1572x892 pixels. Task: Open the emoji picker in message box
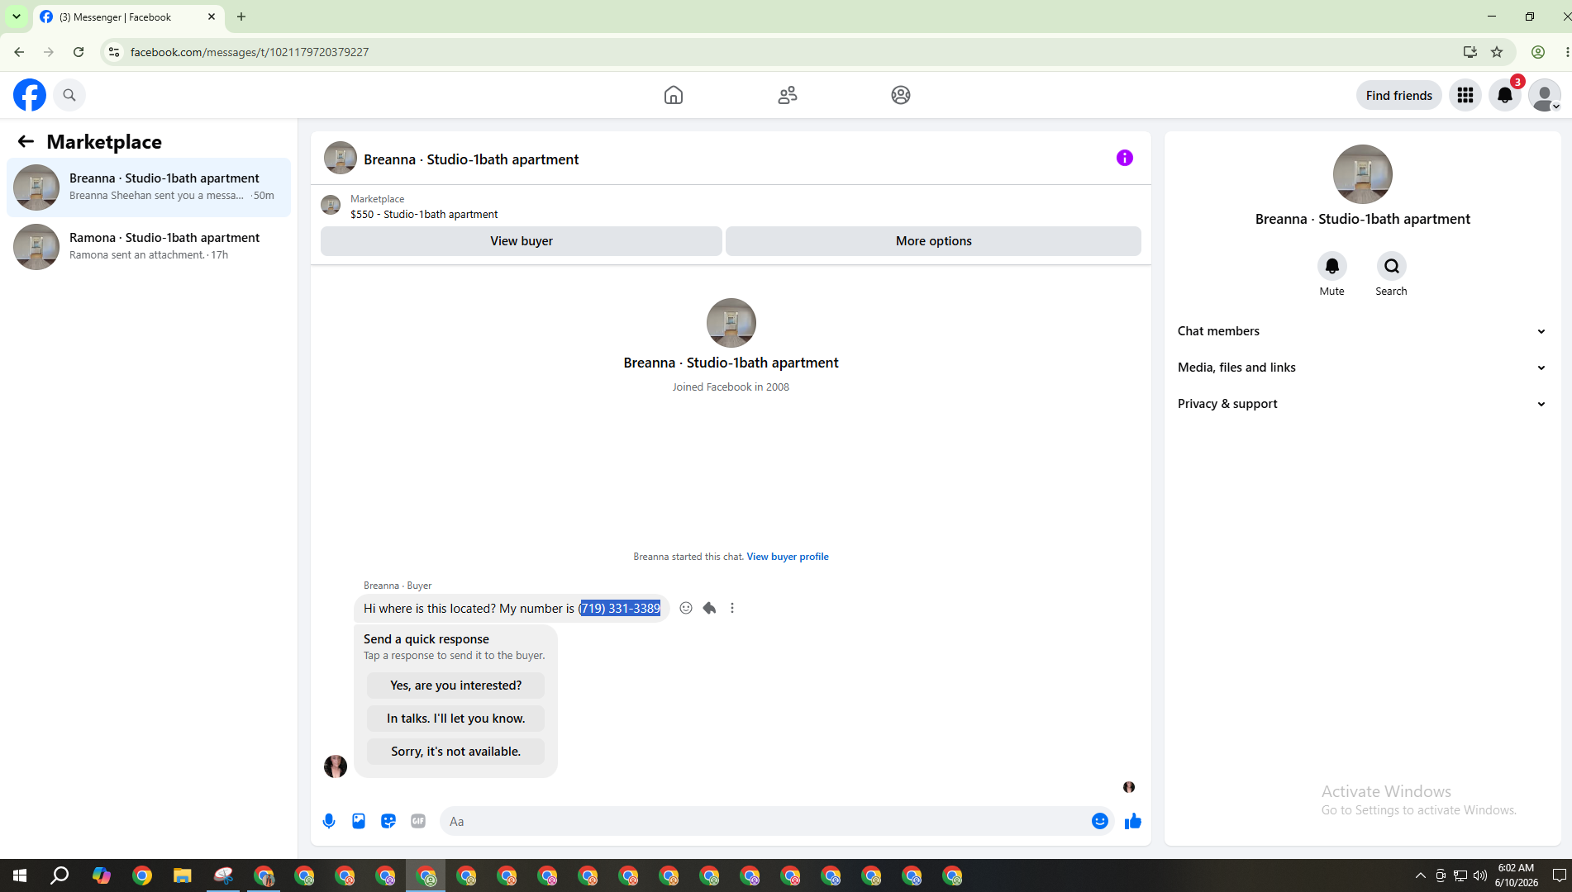[x=1100, y=821]
